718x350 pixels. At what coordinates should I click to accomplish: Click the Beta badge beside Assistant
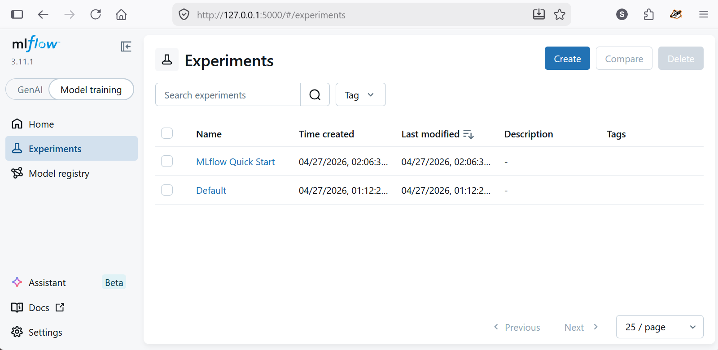[x=114, y=282]
